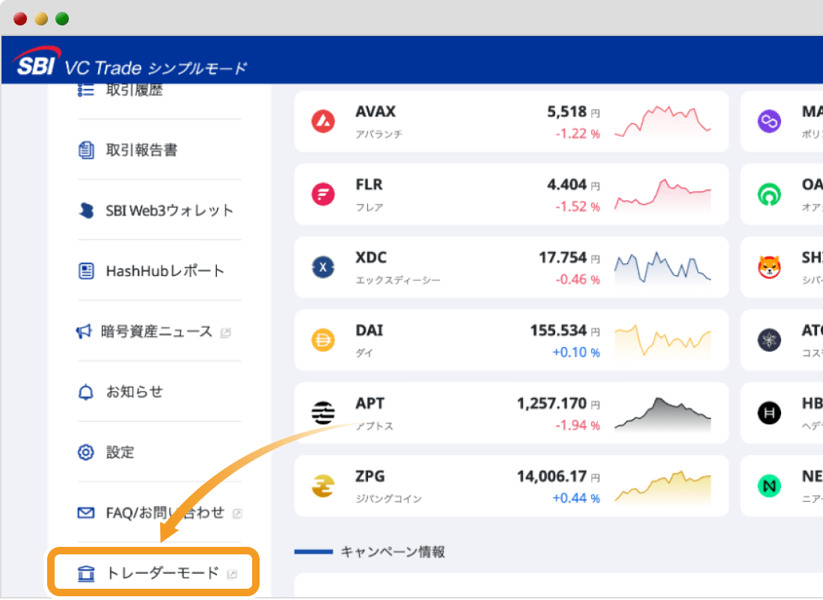
Task: Click the HashHubレポート report icon
Action: click(86, 271)
